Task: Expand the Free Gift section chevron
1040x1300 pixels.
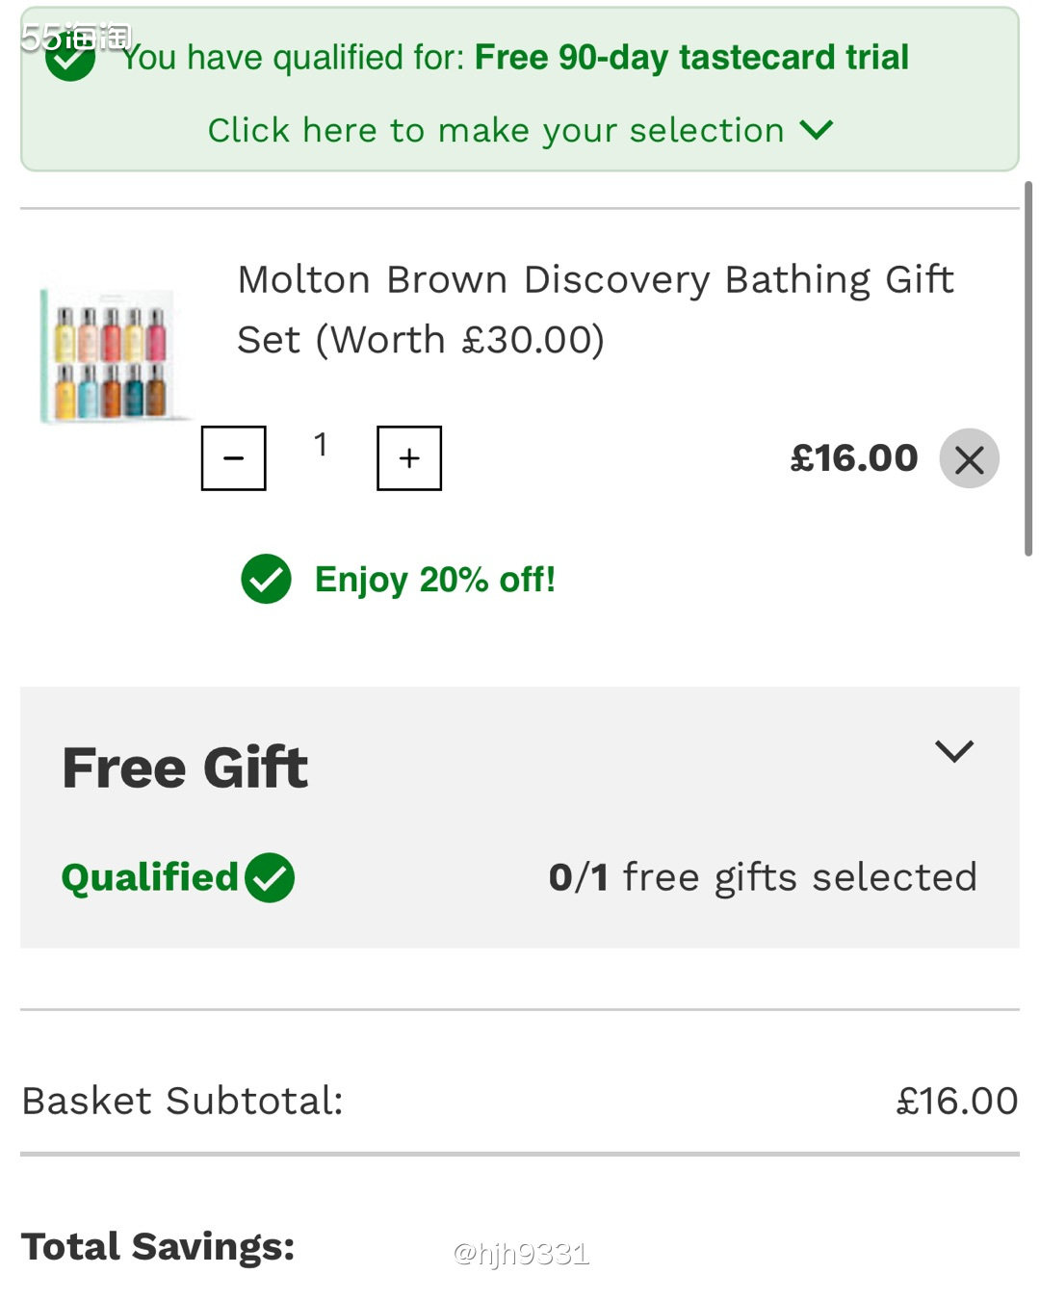Action: tap(954, 751)
